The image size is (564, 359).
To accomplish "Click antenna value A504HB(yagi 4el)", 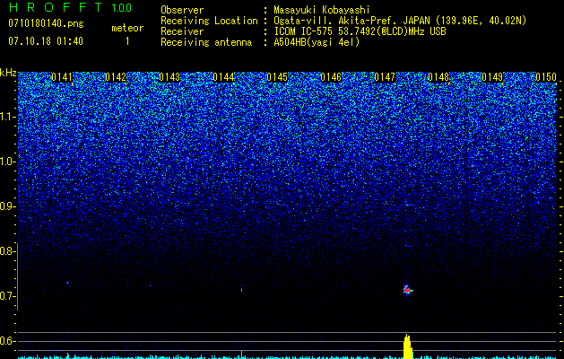I will click(x=317, y=42).
